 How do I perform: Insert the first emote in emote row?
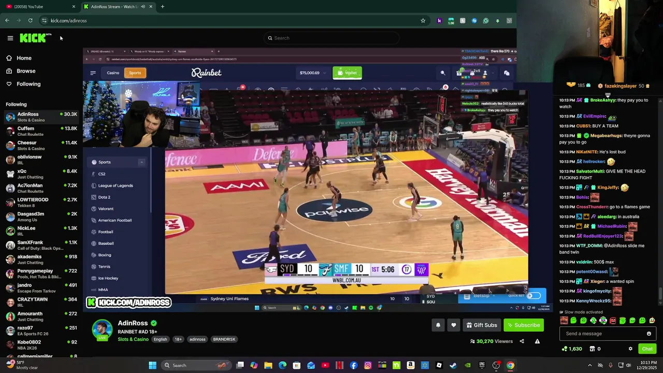[564, 320]
